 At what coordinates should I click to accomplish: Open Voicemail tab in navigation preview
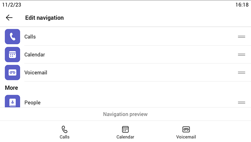coord(186,132)
